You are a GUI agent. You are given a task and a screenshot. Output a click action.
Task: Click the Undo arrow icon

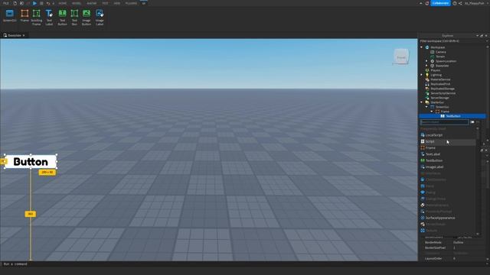47,3
